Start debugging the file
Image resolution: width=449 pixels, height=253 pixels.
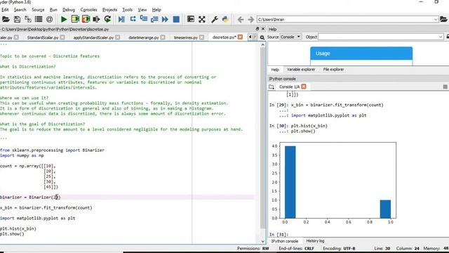point(121,20)
